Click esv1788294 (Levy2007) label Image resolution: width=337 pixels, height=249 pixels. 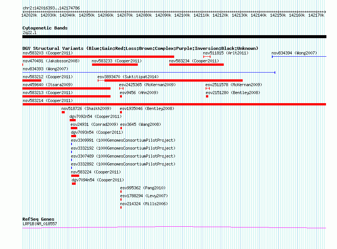click(x=144, y=196)
